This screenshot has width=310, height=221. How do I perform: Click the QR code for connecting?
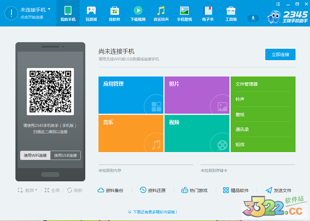point(50,91)
